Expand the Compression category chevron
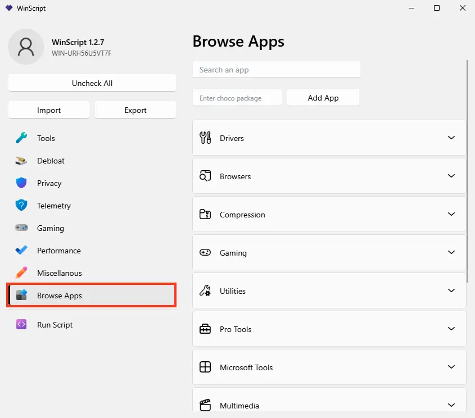This screenshot has width=475, height=418. tap(451, 214)
